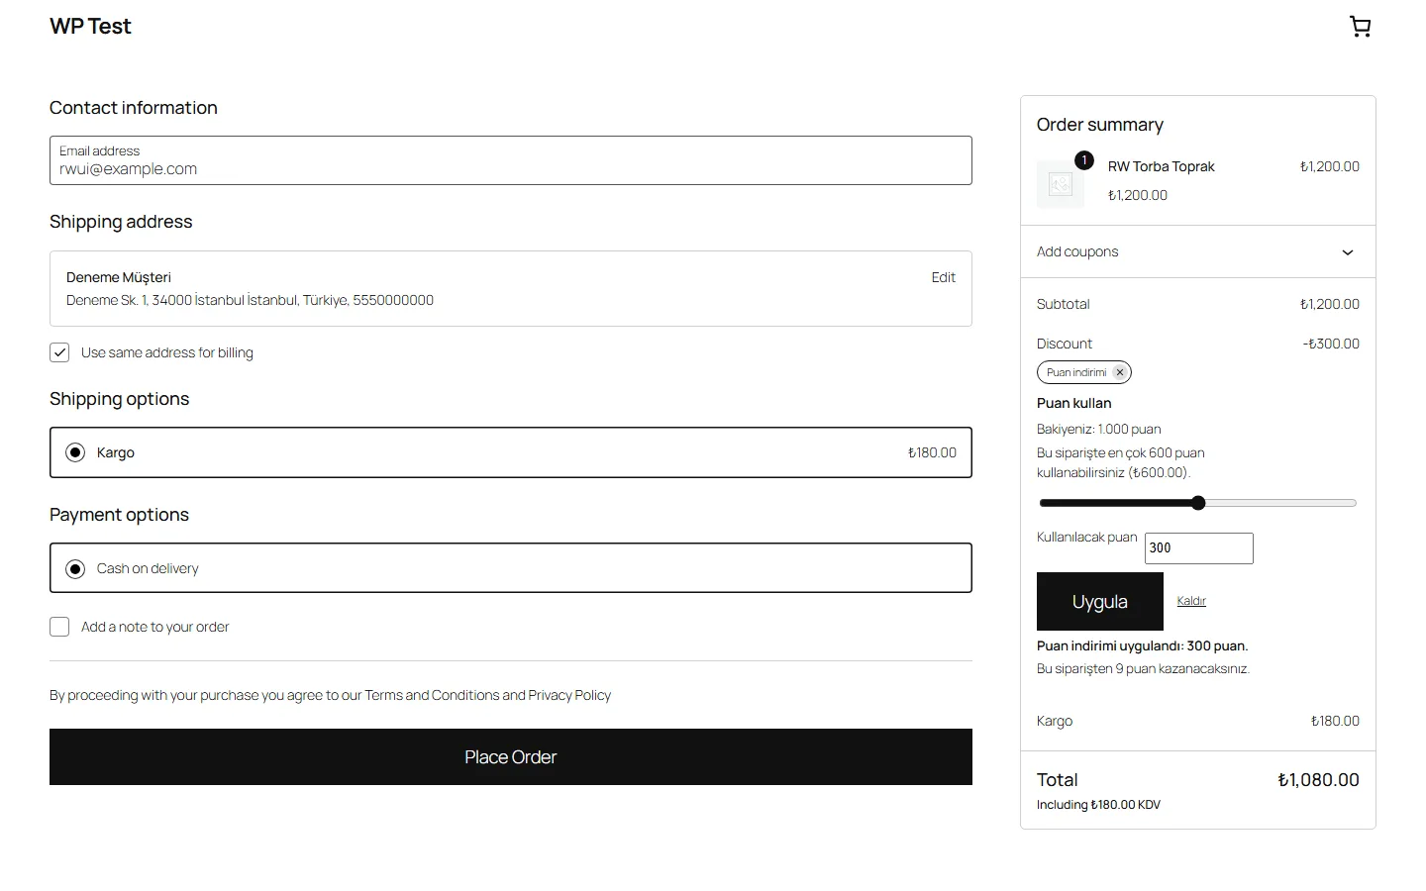The width and height of the screenshot is (1426, 891).
Task: Click the RW Torba Toprak product name
Action: pos(1161,166)
